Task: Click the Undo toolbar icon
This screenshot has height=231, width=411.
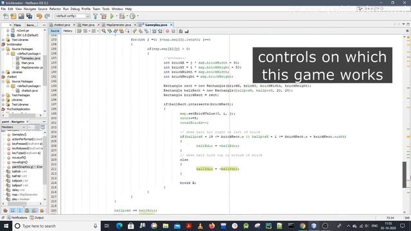Action: 39,16
